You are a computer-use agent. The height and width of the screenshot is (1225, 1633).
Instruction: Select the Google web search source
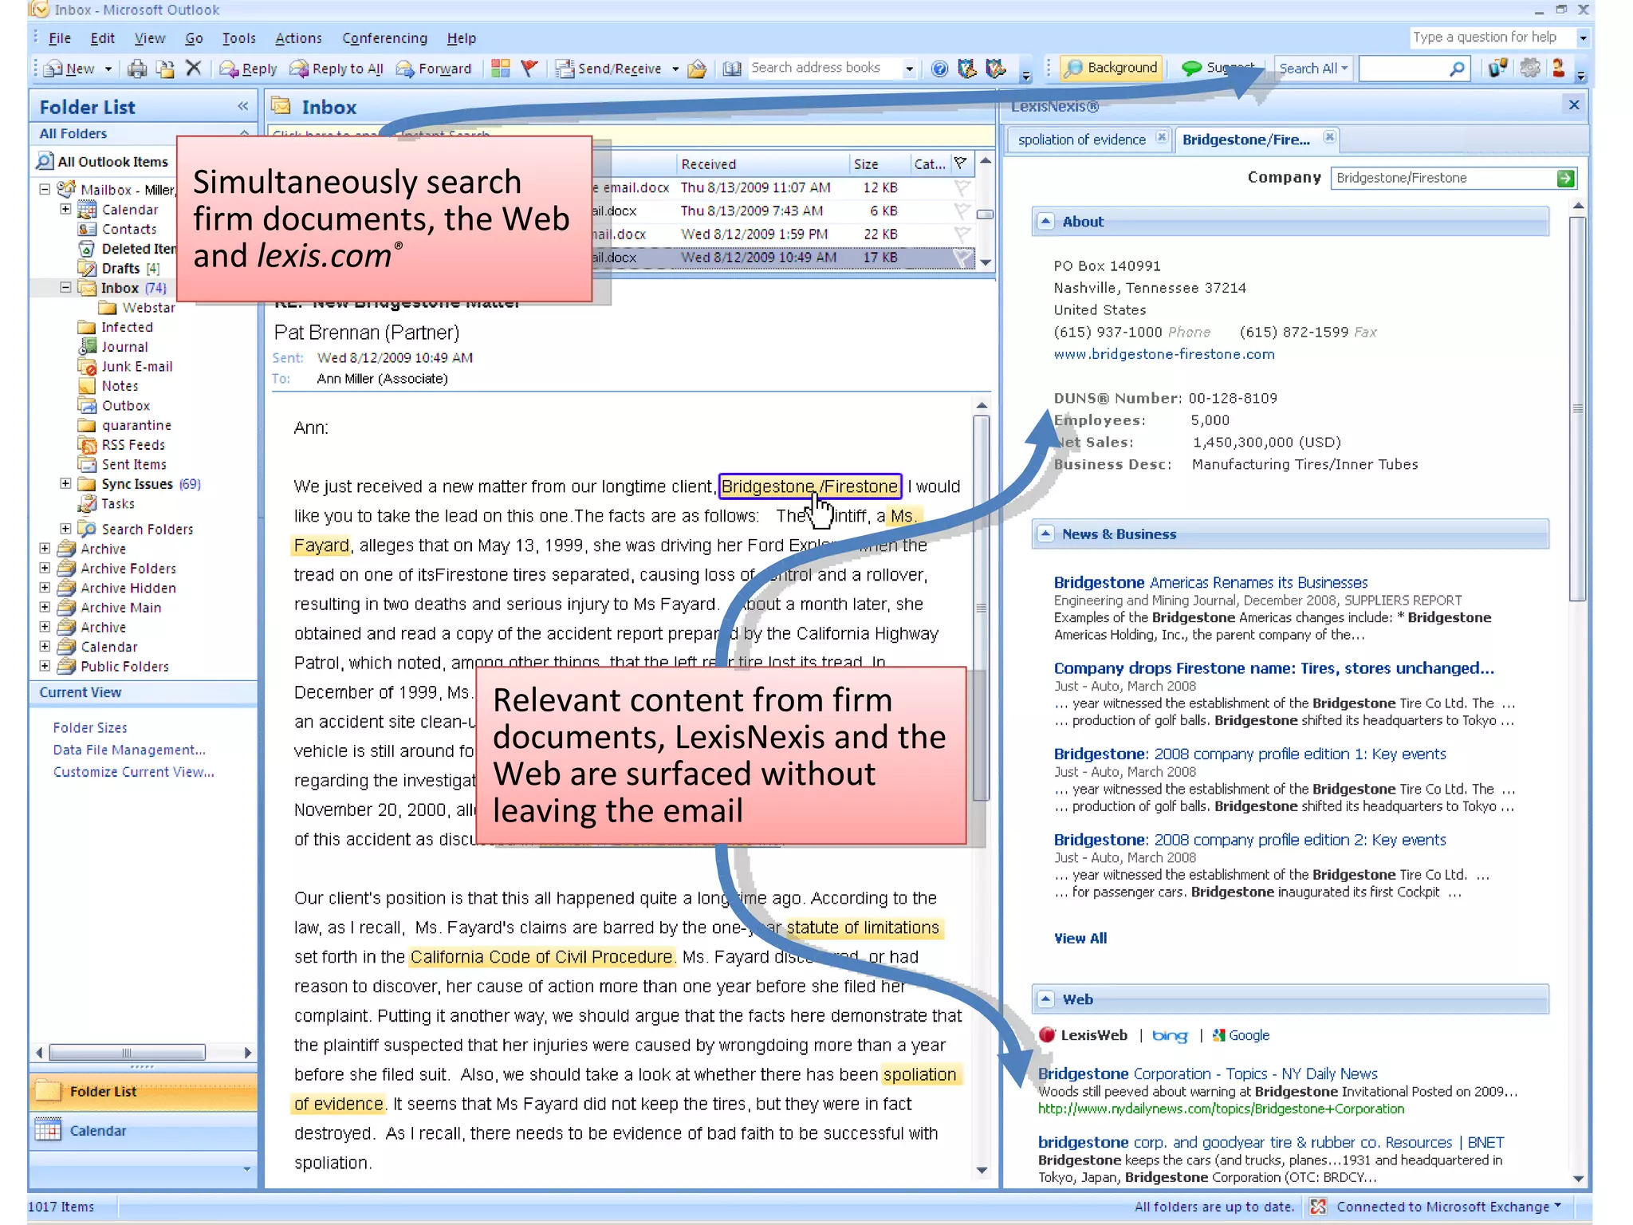coord(1241,1035)
